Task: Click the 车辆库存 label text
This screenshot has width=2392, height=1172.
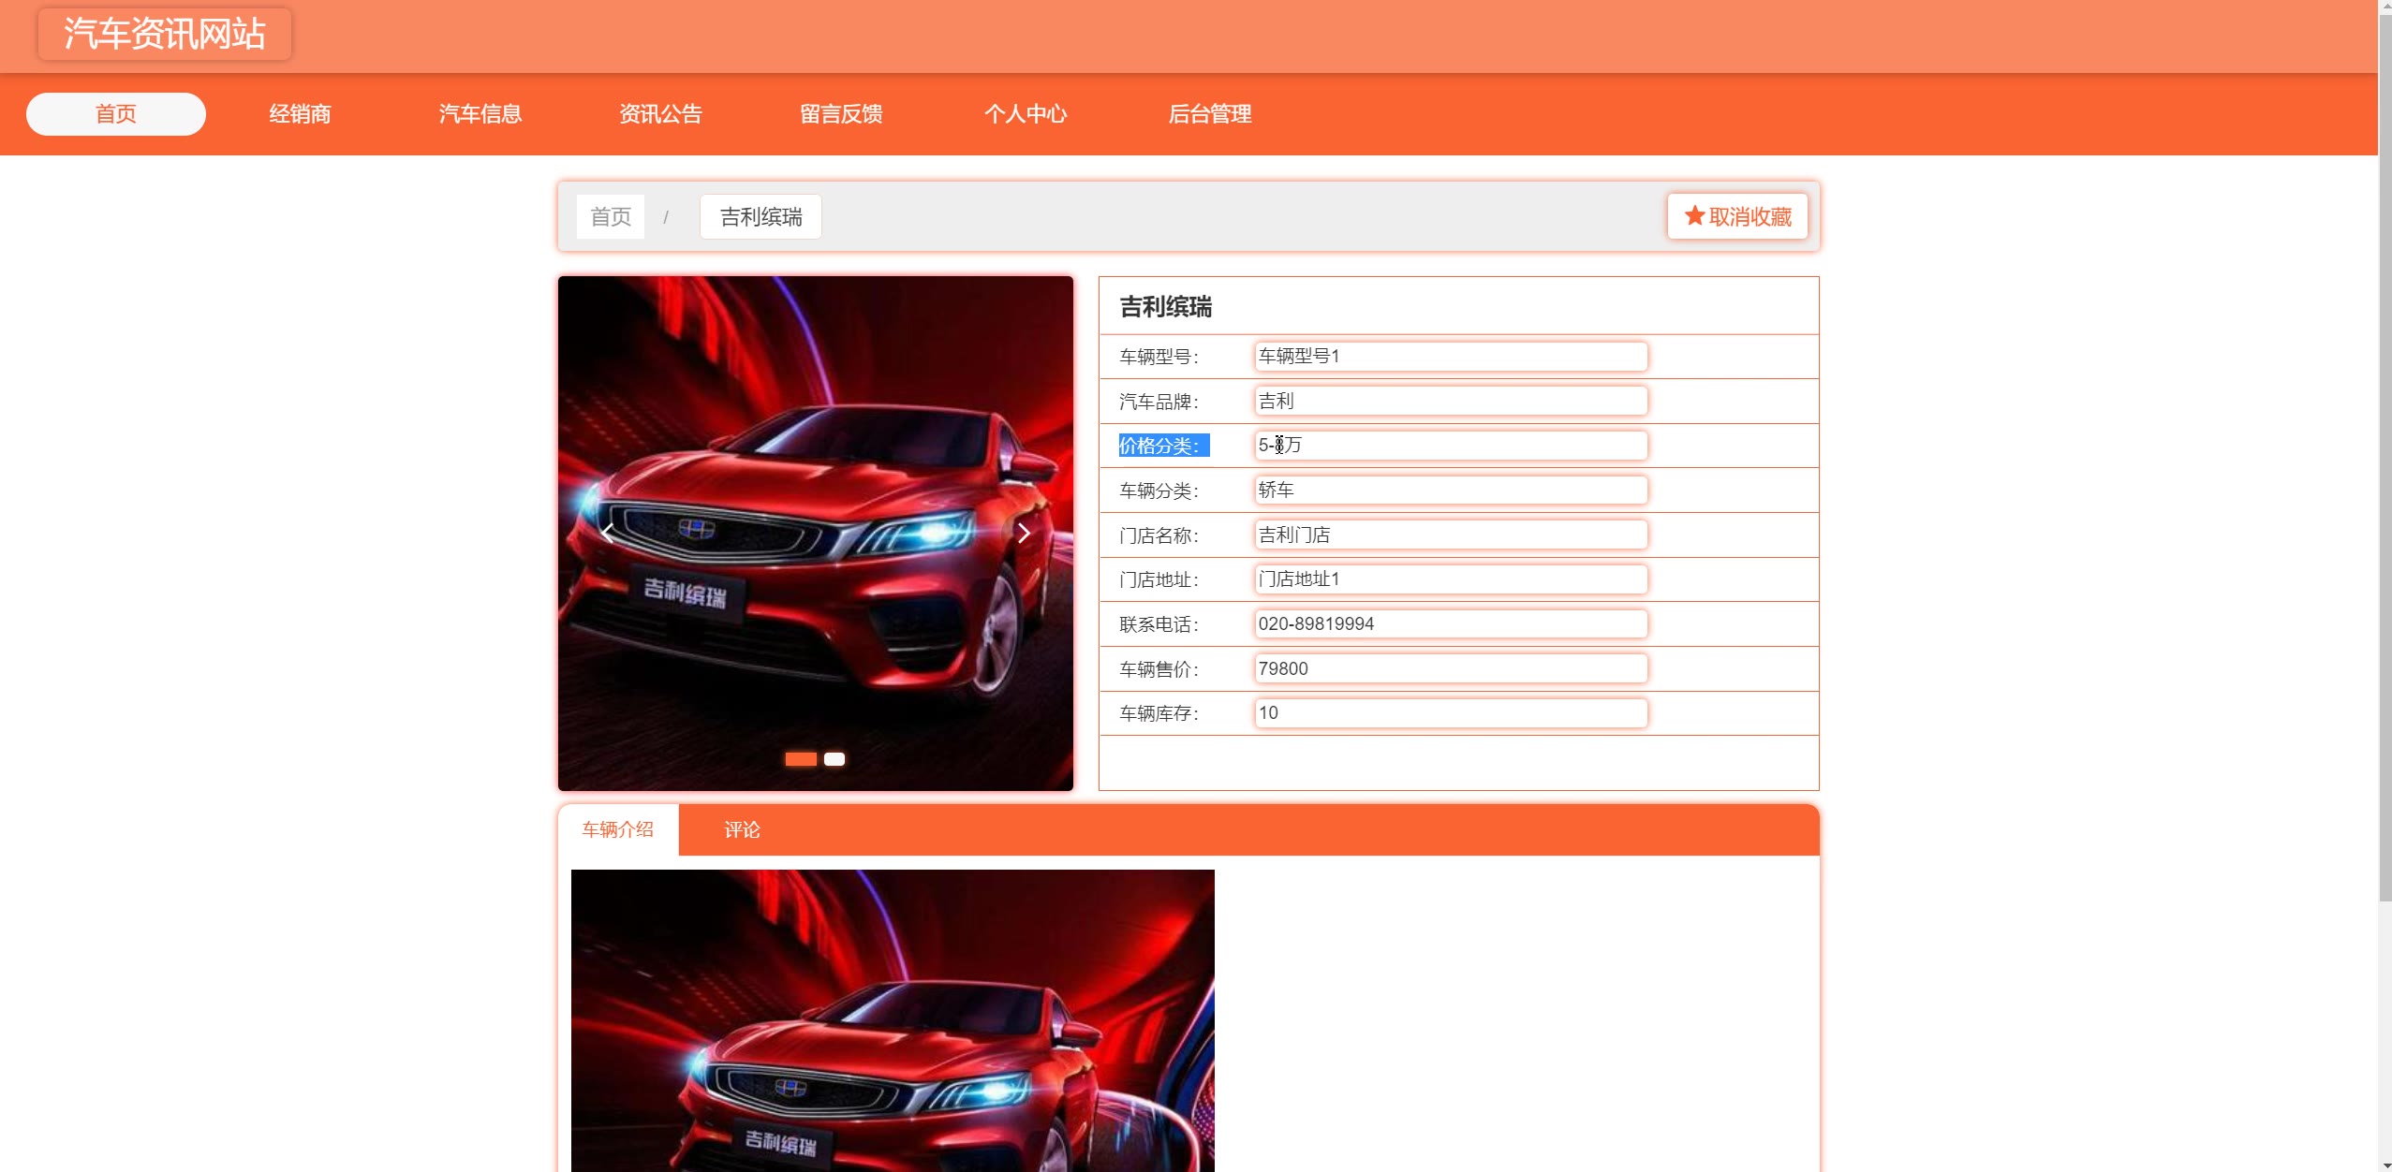Action: [1159, 713]
